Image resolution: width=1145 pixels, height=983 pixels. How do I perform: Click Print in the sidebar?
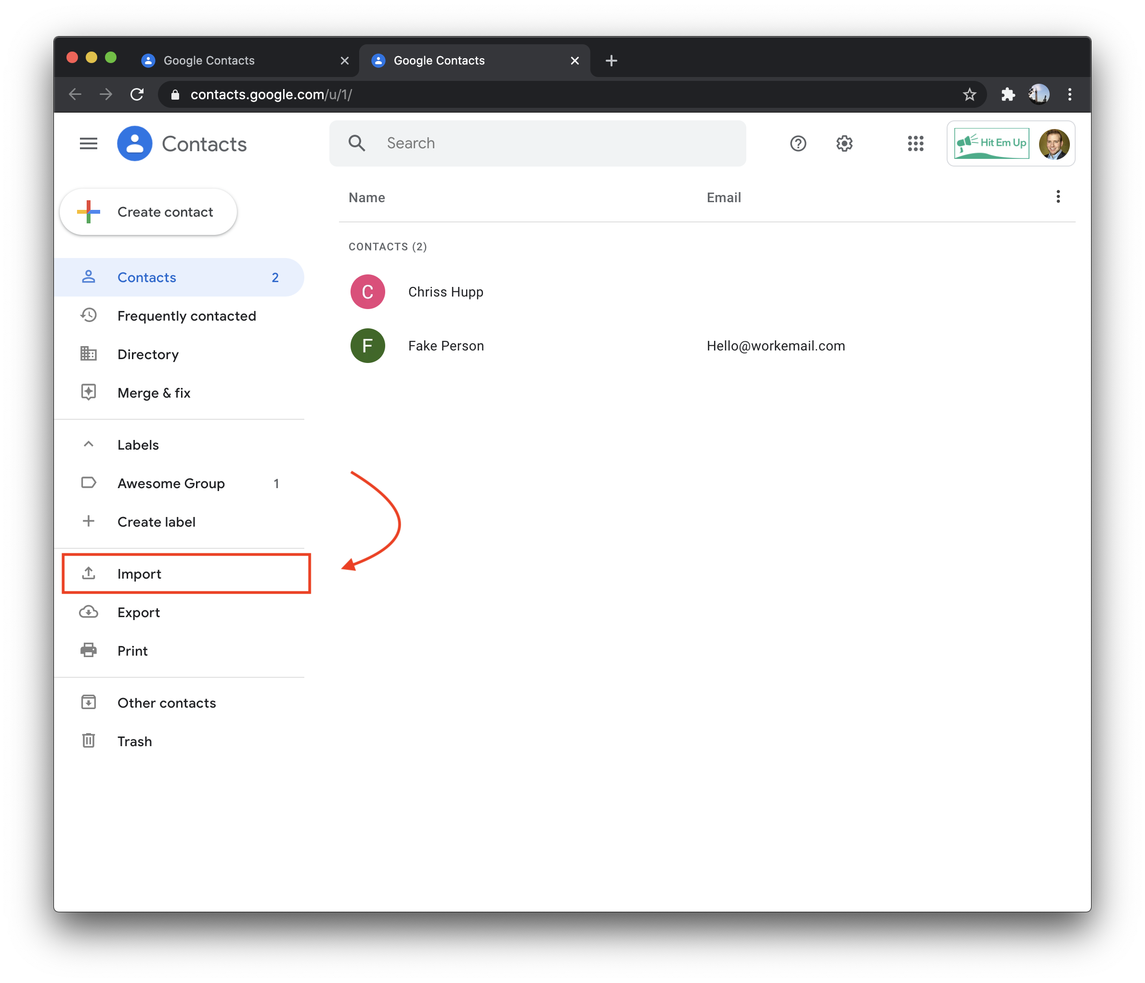click(179, 650)
